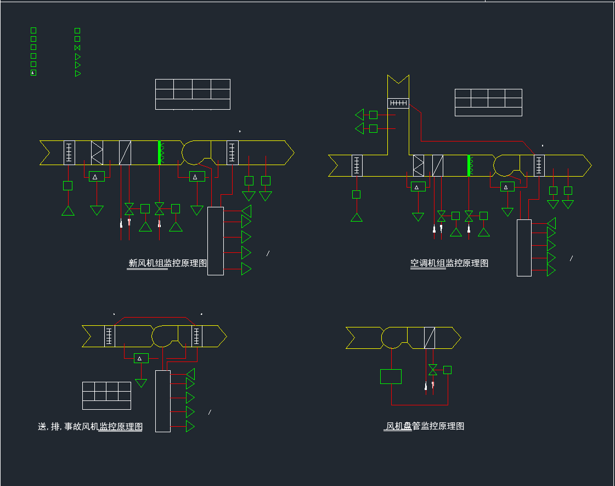Screen dimensions: 615x486
Task: Click green humidifier bar in 新风机组 diagram
Action: click(160, 152)
